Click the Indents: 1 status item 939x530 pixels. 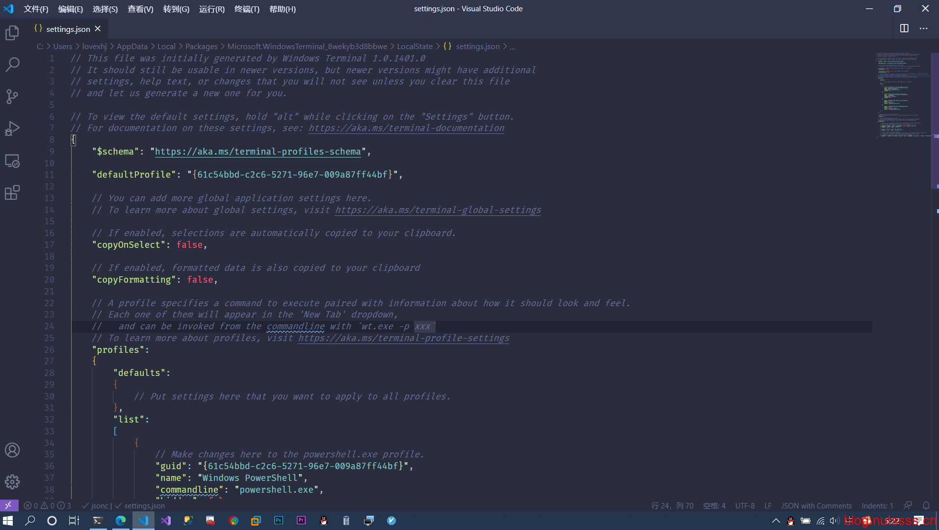tap(877, 505)
